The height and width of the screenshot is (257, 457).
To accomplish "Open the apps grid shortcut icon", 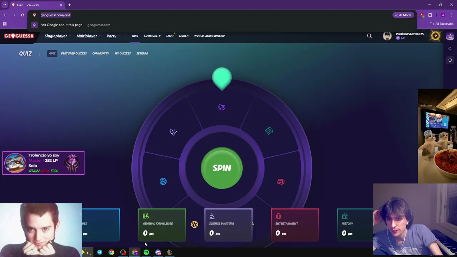I will 5,24.
